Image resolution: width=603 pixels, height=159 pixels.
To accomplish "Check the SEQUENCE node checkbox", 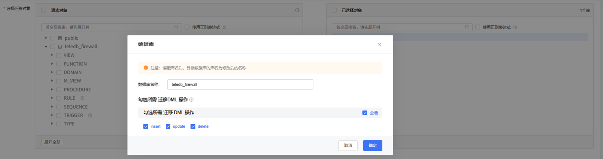I will click(x=59, y=107).
